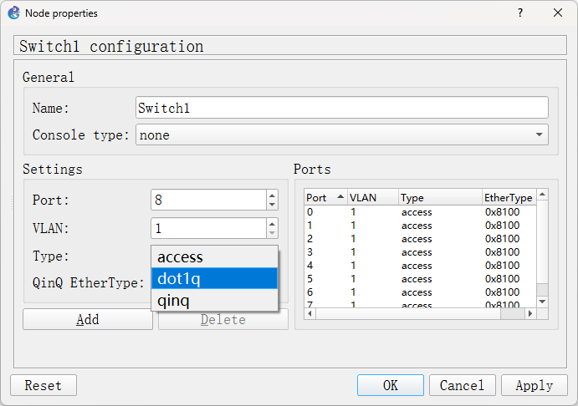This screenshot has height=406, width=578.
Task: Click the question mark help button
Action: click(x=519, y=13)
